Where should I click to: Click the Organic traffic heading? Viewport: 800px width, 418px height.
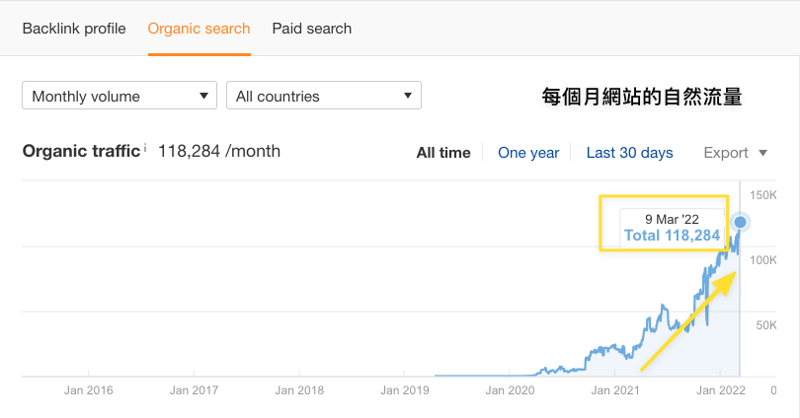coord(81,152)
